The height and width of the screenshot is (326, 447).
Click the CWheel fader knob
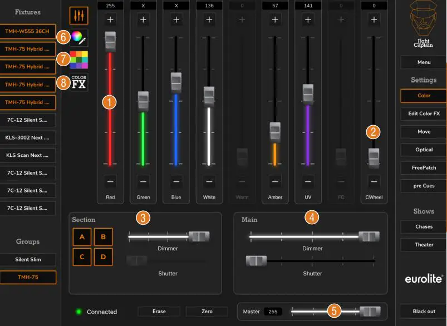(374, 157)
